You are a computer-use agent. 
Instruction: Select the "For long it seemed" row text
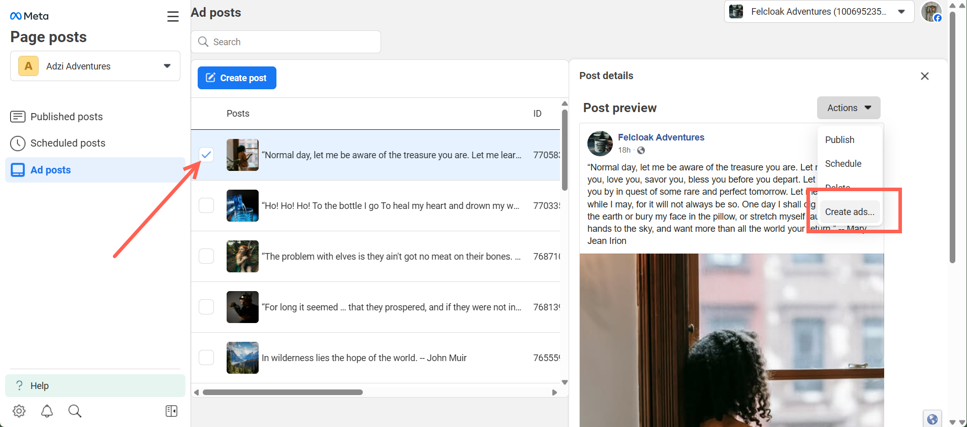point(392,307)
